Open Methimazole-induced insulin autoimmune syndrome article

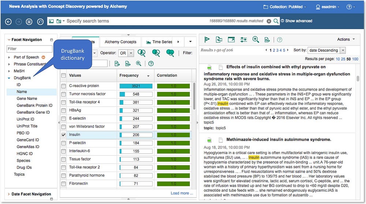[x=279, y=140]
